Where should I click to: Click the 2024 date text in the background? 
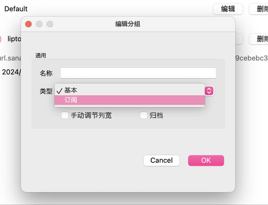[x=11, y=72]
